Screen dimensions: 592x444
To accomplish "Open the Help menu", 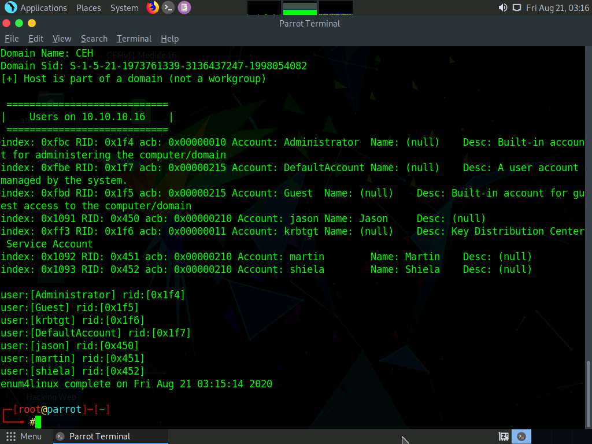I will click(x=169, y=39).
